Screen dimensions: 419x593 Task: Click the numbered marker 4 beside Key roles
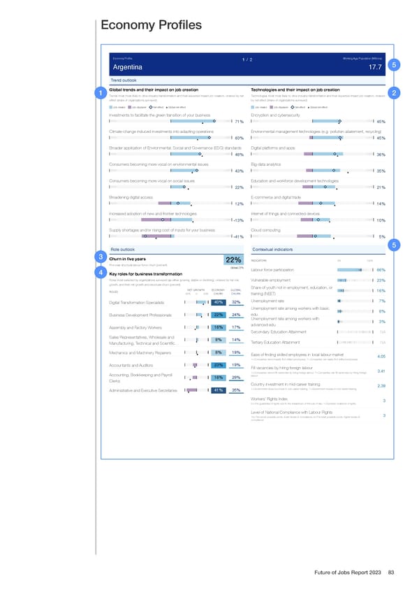pos(102,273)
